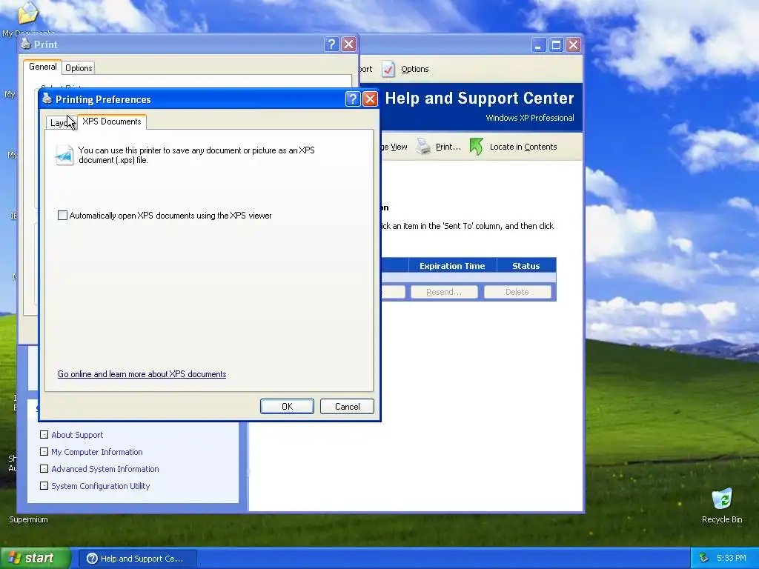Click the system tray notification icon
Viewport: 759px width, 569px height.
pyautogui.click(x=703, y=558)
